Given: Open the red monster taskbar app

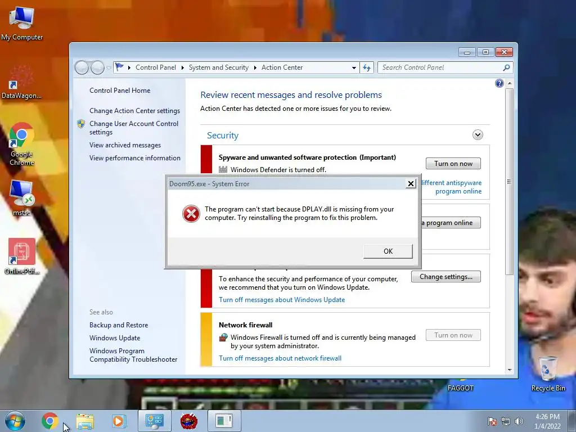Looking at the screenshot, I should [x=189, y=421].
